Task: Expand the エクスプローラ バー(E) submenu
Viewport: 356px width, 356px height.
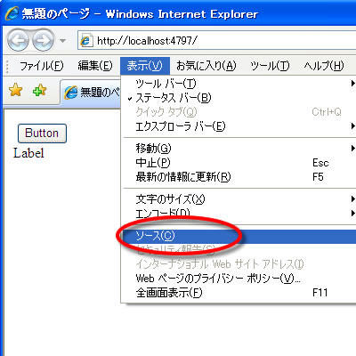Action: pyautogui.click(x=239, y=126)
